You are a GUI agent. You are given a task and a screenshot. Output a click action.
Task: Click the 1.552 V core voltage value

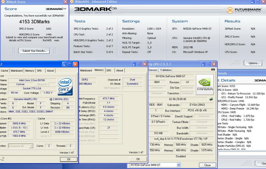coord(48,93)
